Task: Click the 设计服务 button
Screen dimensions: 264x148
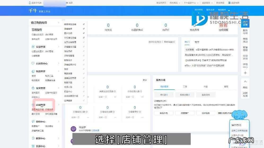Action: click(206, 113)
